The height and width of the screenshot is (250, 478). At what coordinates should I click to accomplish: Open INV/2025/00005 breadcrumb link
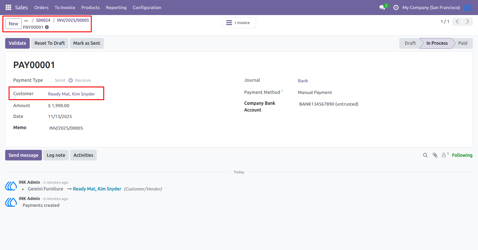click(73, 20)
